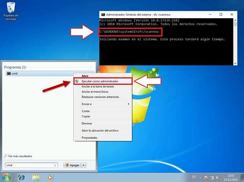This screenshot has width=244, height=182.
Task: Open the Papelera de reciclaje desktop icon
Action: (11, 11)
